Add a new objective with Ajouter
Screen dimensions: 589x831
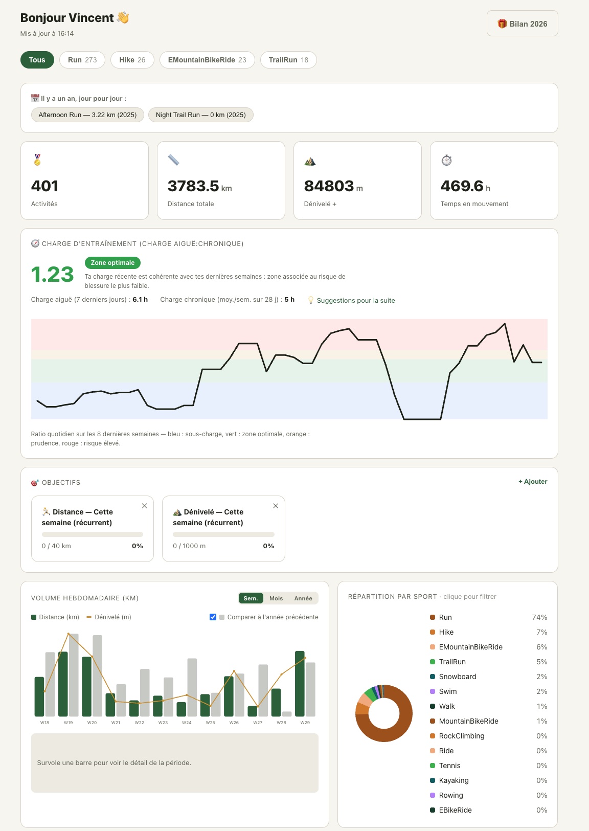point(533,481)
